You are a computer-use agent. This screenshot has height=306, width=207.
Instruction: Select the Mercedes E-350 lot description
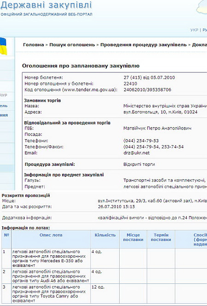[49, 259]
